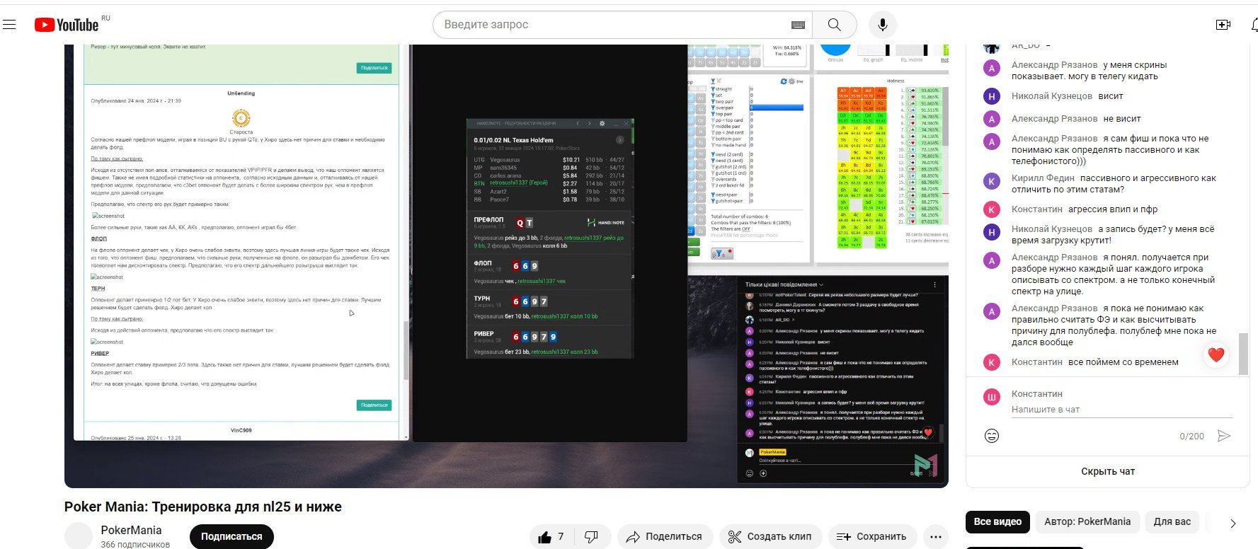Open Константин's avatar beside 'агрессия впип и пфр'
Screen dimensions: 1258x549
[x=992, y=209]
